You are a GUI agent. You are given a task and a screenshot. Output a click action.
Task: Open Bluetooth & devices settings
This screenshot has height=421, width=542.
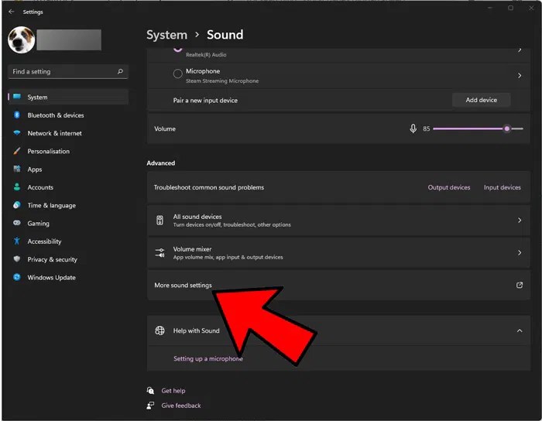(55, 115)
